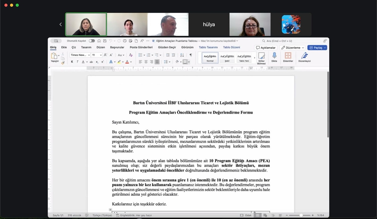This screenshot has height=219, width=377.
Task: Open the Düzenleme mode dropdown
Action: (x=293, y=47)
